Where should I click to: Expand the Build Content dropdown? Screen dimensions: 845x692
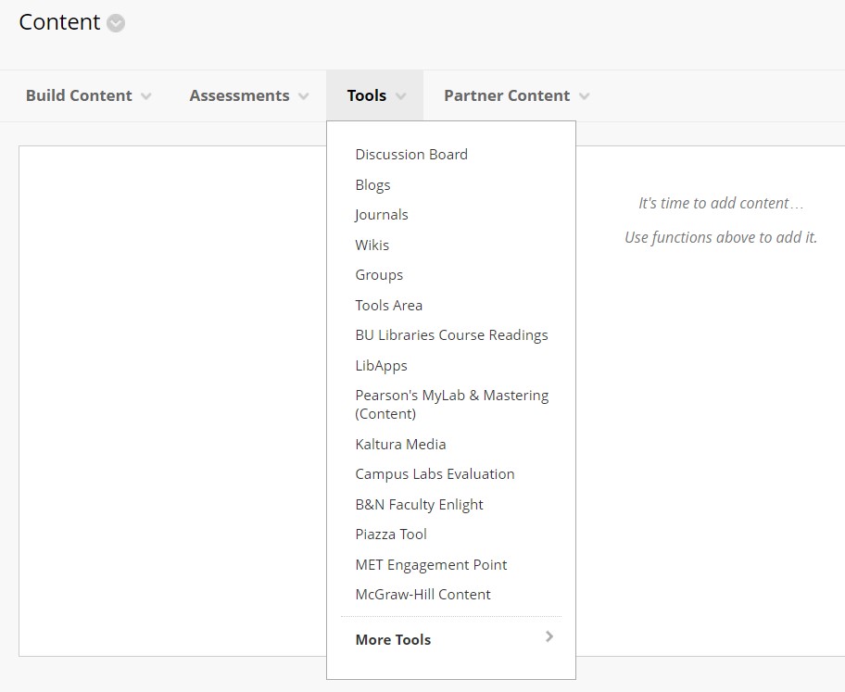[x=88, y=95]
